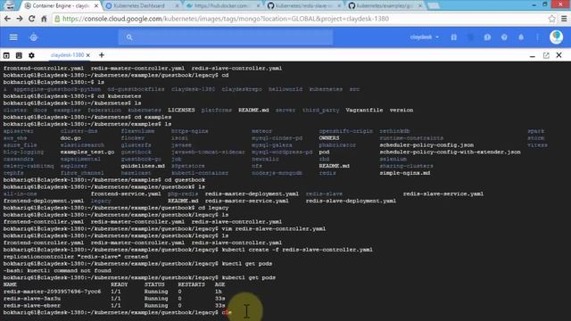Open Cloud Shell settings gear
The image size is (571, 321).
[x=32, y=55]
